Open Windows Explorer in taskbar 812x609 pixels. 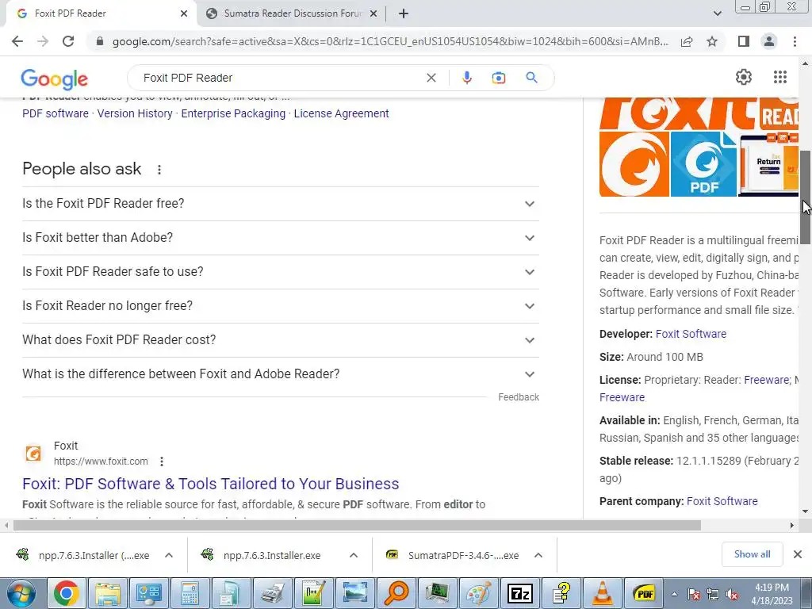click(108, 593)
